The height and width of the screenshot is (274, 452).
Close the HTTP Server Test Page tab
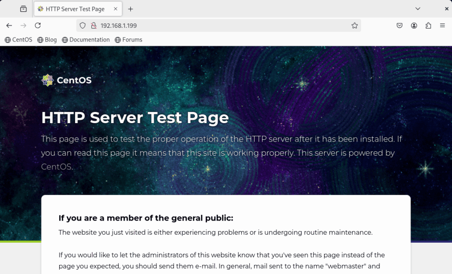click(116, 9)
